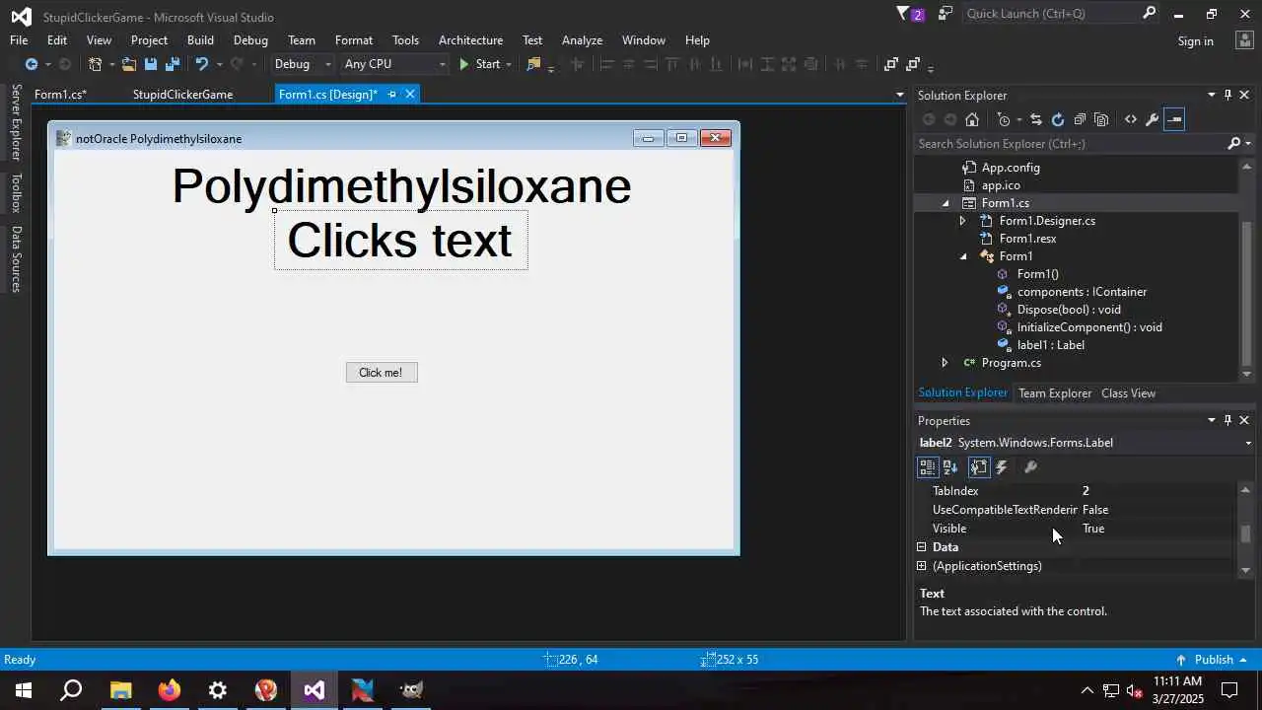
Task: Open Firefox from the taskbar
Action: tap(170, 690)
